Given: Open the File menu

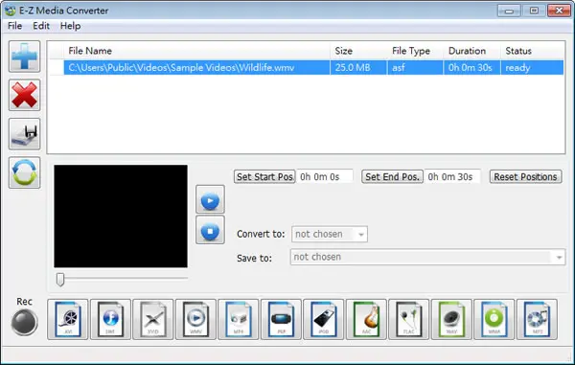Looking at the screenshot, I should click(14, 26).
